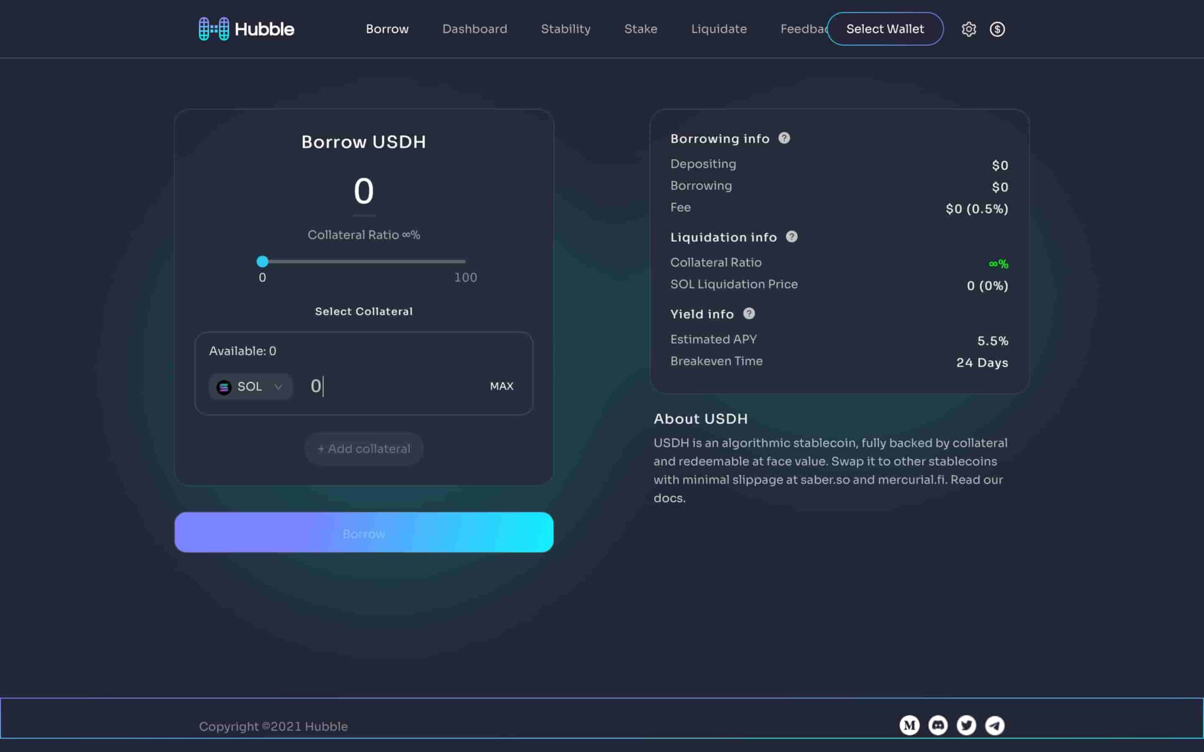The width and height of the screenshot is (1204, 752).
Task: Click the Liquidation info question mark icon
Action: pyautogui.click(x=792, y=237)
